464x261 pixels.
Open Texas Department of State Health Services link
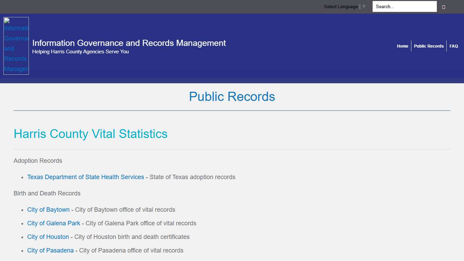[86, 177]
